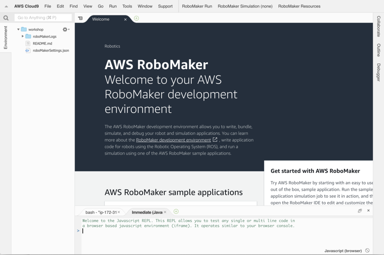The image size is (384, 255).
Task: Add a new editor tab with plus icon
Action: click(x=136, y=18)
